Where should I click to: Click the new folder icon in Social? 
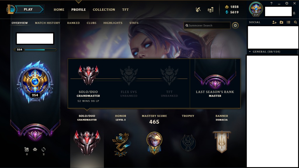pos(281,22)
